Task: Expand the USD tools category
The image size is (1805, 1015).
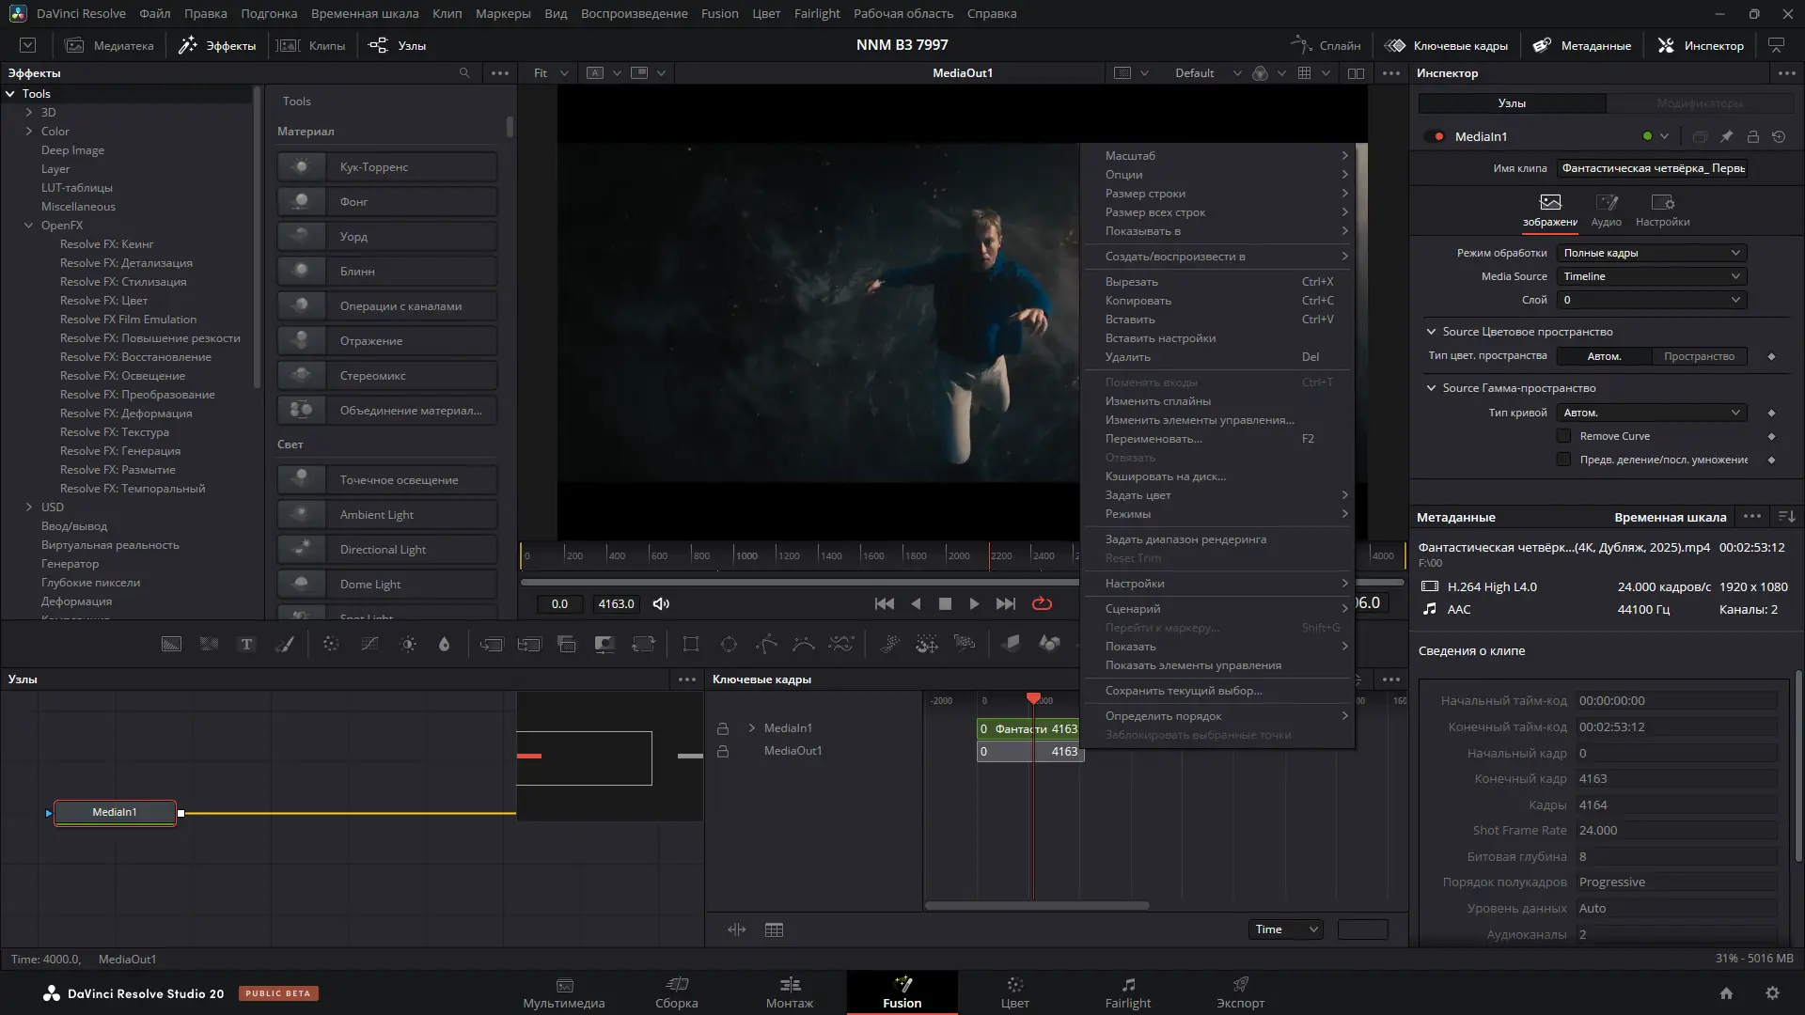Action: point(29,507)
